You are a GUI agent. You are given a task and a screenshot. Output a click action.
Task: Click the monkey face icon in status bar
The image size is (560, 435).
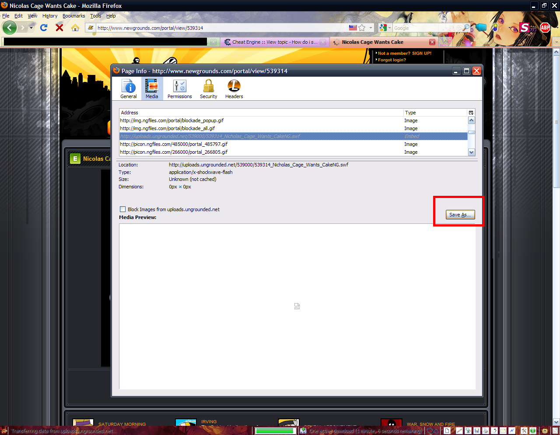point(545,431)
